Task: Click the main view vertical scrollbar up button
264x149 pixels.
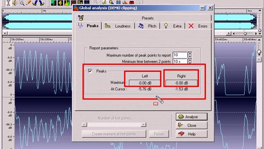Action: (x=259, y=59)
